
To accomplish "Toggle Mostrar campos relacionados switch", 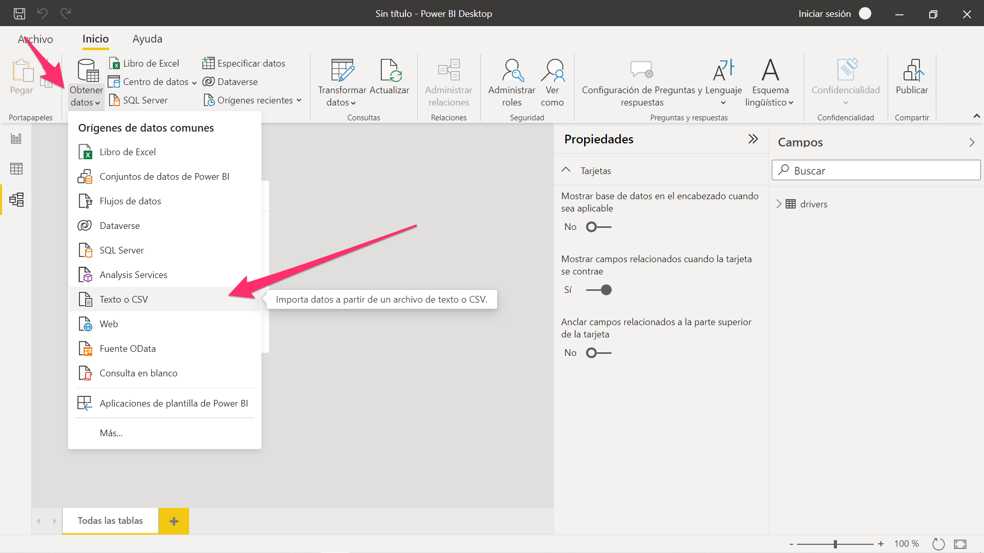I will (599, 290).
